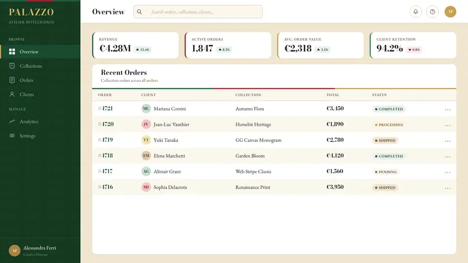
Task: Open order number #4718
Action: point(105,155)
